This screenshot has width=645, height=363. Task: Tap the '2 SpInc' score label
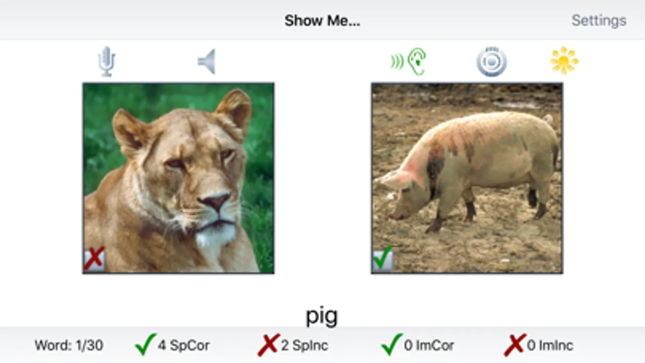tap(305, 345)
